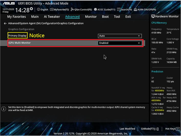Click the 1.272 V @L4 value
The height and width of the screenshot is (136, 181).
(x=157, y=104)
